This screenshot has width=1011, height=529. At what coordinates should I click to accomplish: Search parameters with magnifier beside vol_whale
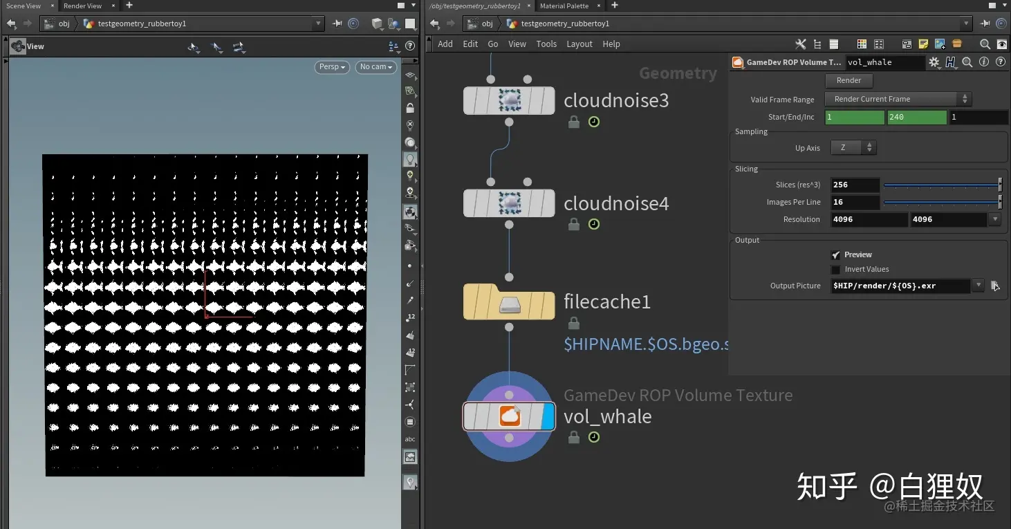click(x=967, y=62)
